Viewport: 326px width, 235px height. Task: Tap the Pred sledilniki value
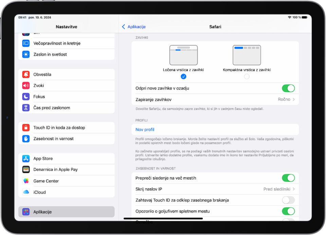[277, 189]
